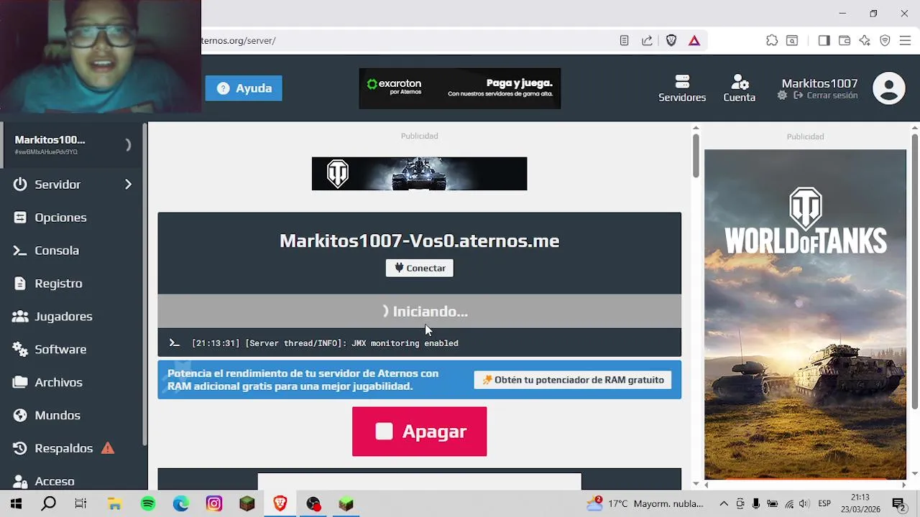Click the Conectar button
This screenshot has width=920, height=517.
tap(420, 268)
